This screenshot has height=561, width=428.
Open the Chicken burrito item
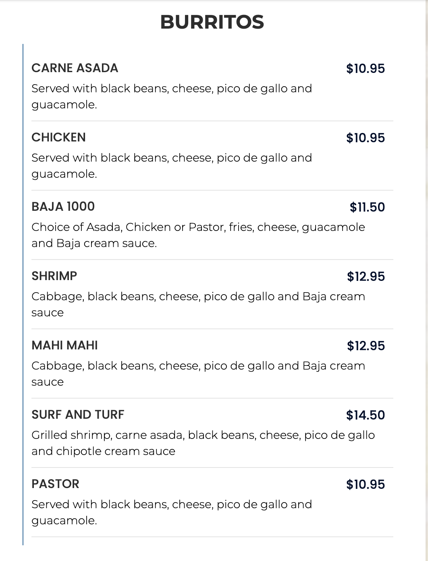59,137
